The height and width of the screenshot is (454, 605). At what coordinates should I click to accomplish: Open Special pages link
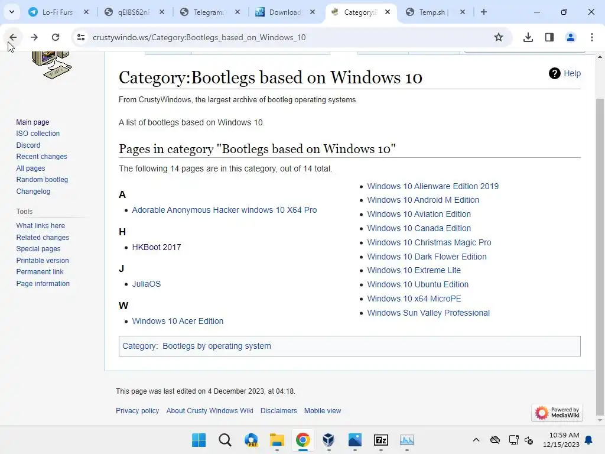(x=38, y=249)
